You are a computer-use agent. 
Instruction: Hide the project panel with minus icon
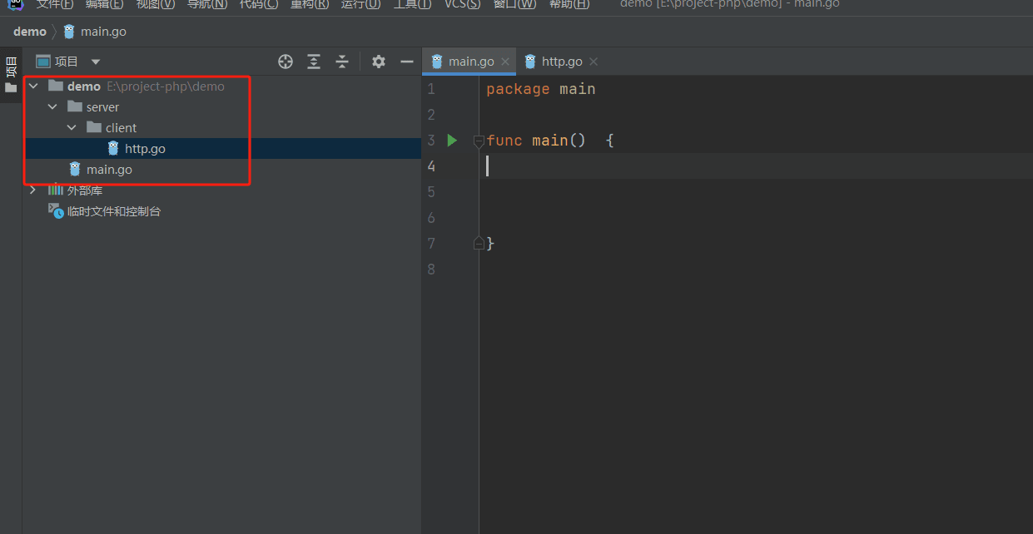click(x=407, y=62)
